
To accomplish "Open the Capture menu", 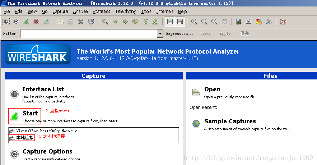I will coord(60,12).
